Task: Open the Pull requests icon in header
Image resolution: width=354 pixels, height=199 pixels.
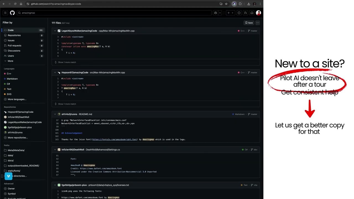Action: coord(245,13)
